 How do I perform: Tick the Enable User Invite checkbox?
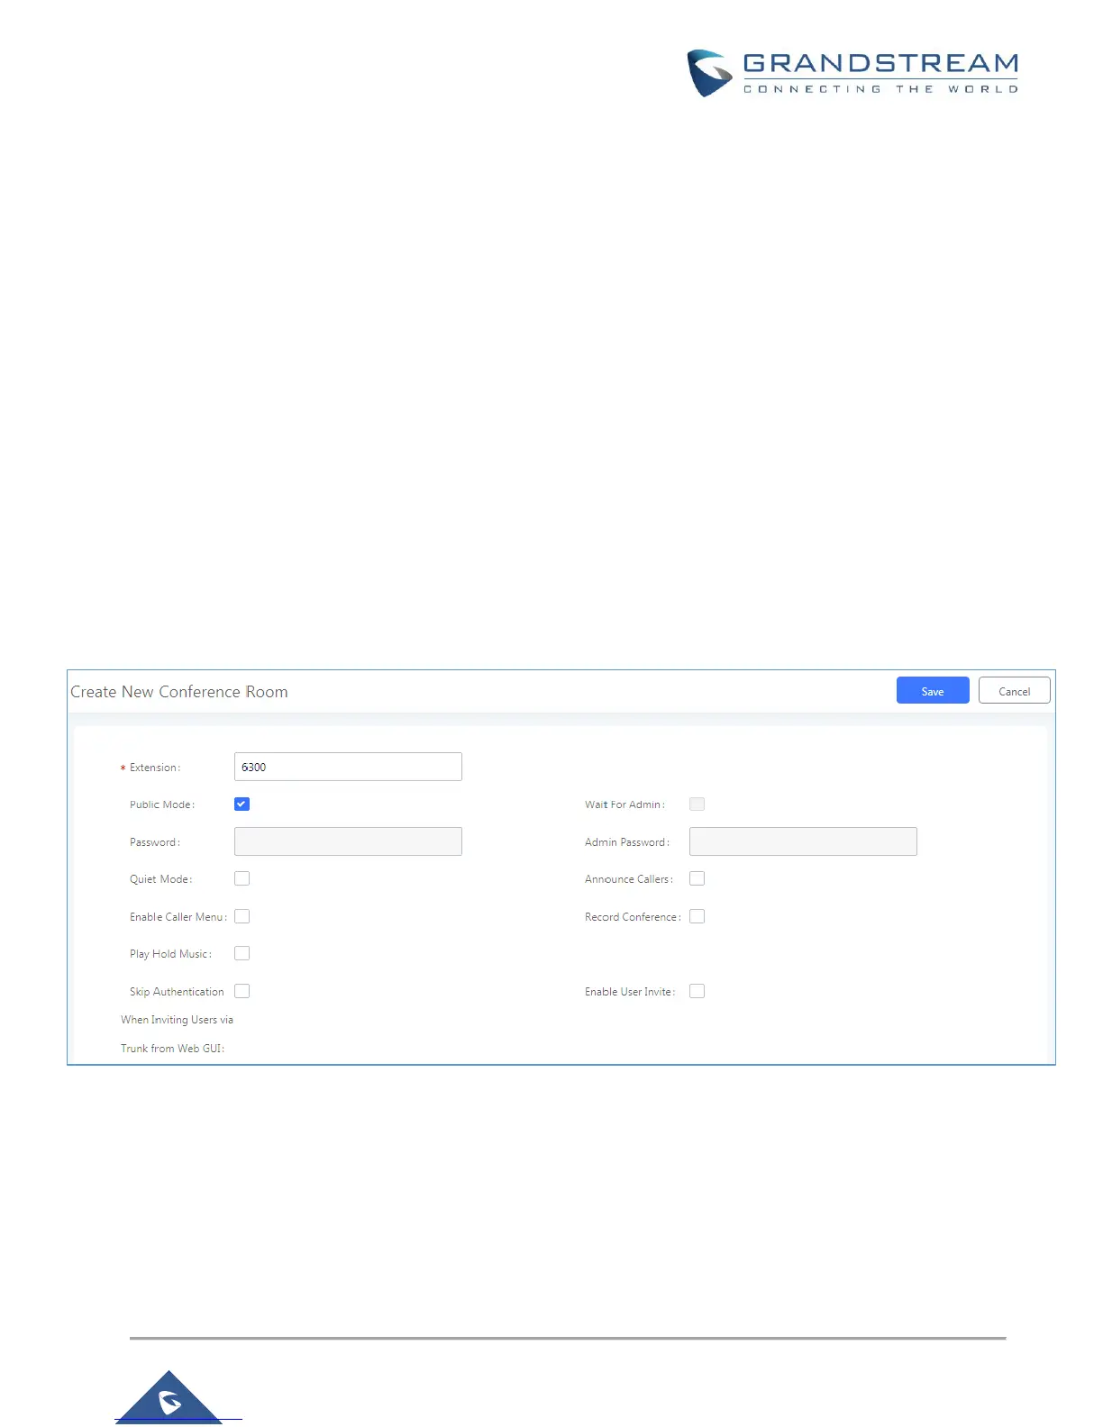point(697,991)
